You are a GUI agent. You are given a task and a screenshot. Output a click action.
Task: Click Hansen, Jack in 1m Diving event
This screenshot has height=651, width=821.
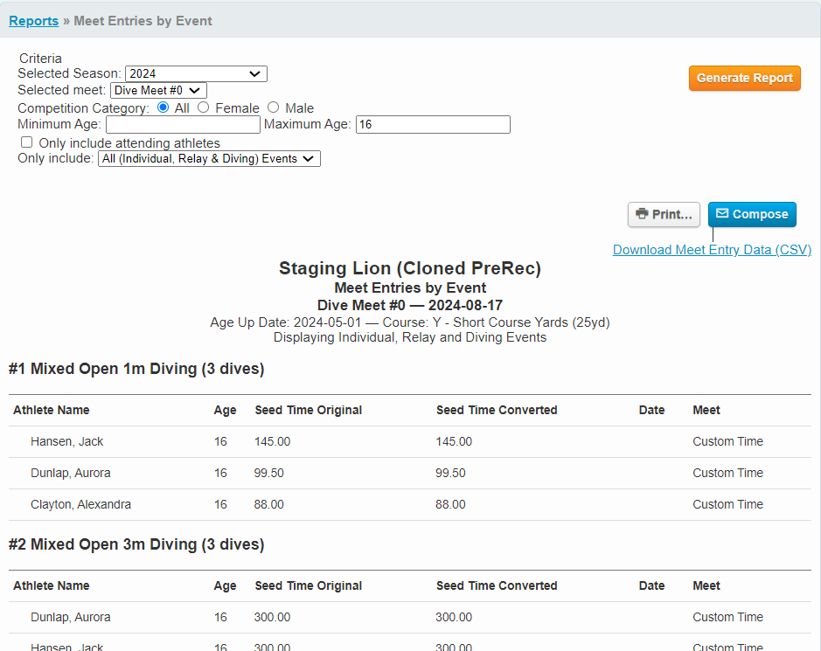click(x=66, y=441)
